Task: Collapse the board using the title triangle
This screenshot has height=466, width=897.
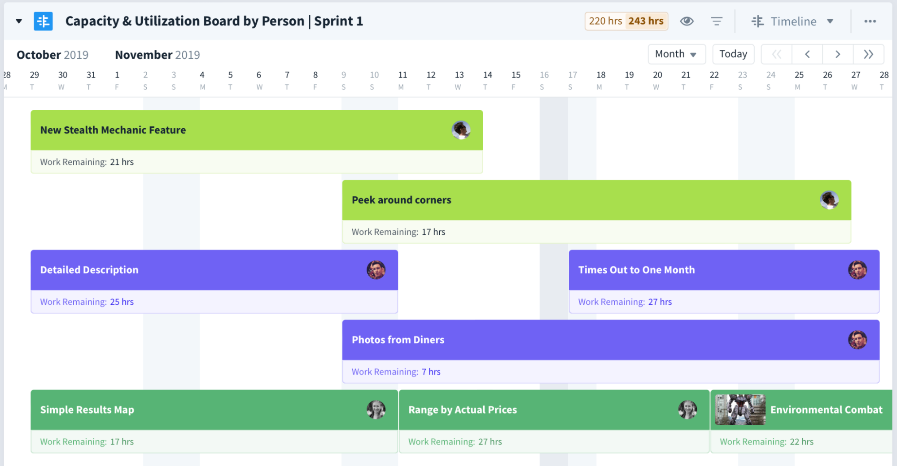Action: click(x=18, y=21)
